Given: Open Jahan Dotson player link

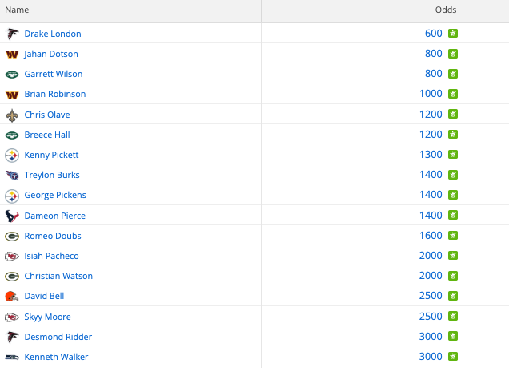Looking at the screenshot, I should (51, 54).
